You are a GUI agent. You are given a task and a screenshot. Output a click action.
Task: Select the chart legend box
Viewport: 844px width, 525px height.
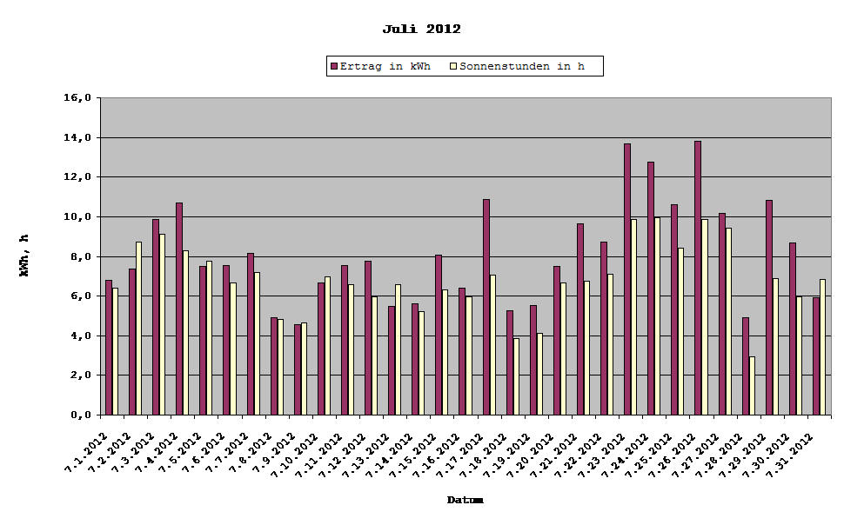[464, 65]
